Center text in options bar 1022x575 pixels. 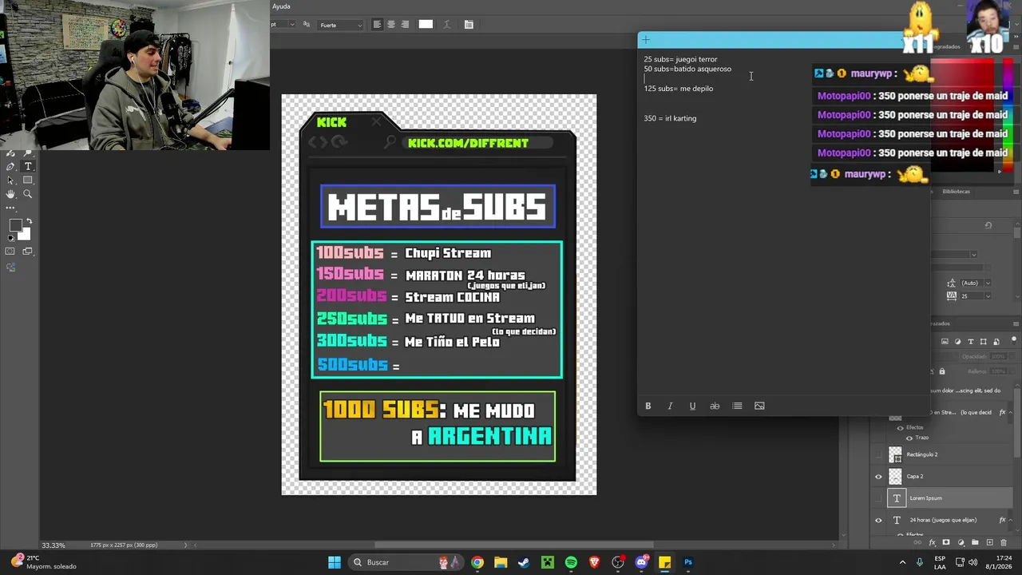(x=391, y=25)
